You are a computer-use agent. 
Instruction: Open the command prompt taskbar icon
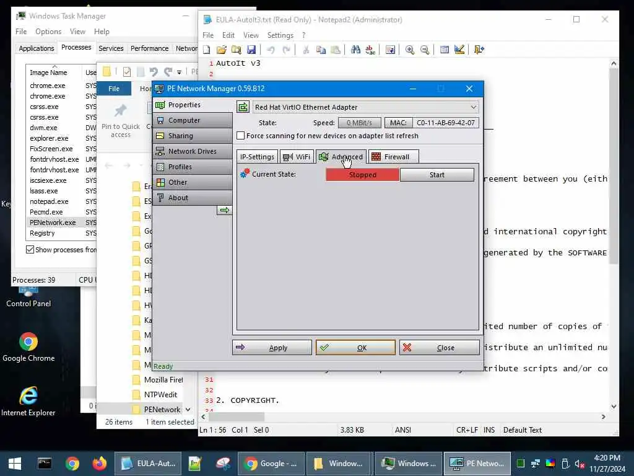pos(45,463)
